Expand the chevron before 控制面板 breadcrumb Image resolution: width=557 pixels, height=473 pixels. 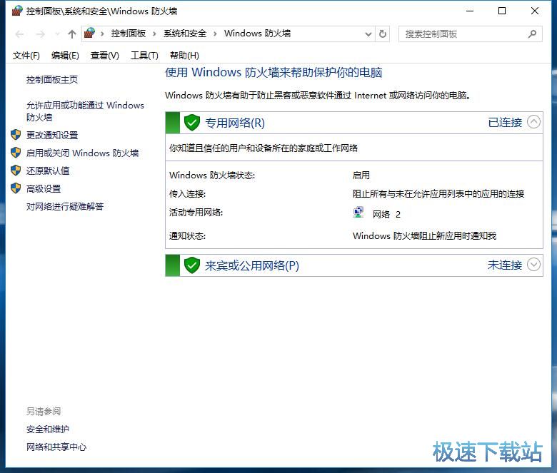click(x=102, y=34)
